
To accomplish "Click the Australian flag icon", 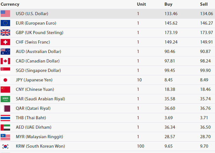I will coord(5,51).
